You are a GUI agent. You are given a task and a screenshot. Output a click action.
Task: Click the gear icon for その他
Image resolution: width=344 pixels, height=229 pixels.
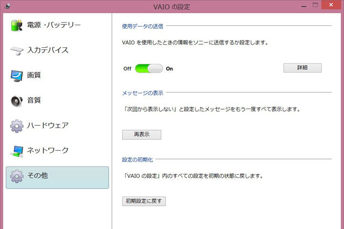17,176
